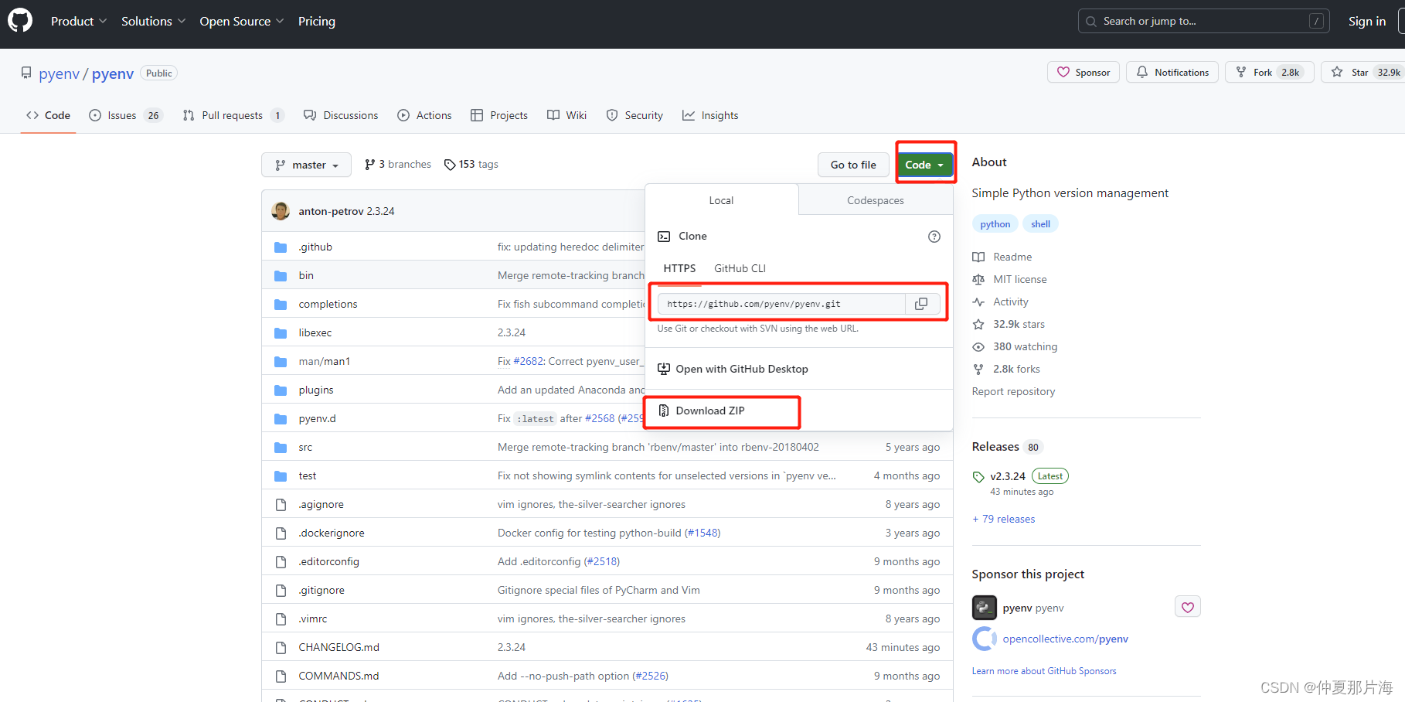Click the heart sponsor icon beside pyenv
1405x702 pixels.
tap(1187, 608)
